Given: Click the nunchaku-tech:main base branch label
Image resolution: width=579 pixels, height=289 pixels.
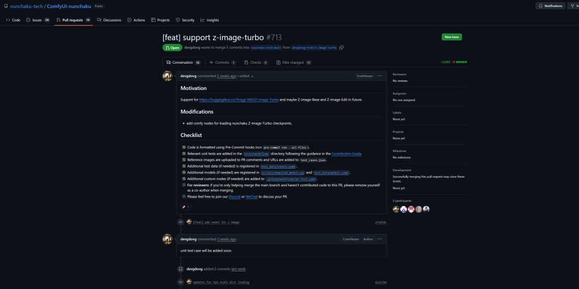Looking at the screenshot, I should pyautogui.click(x=266, y=48).
